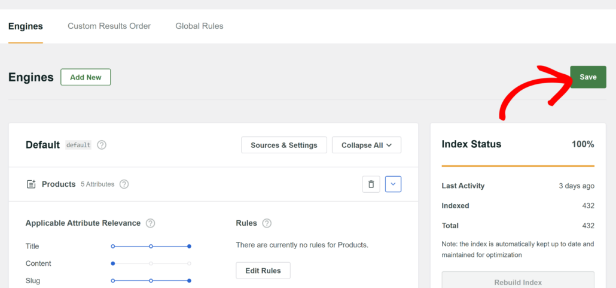Open the Global Rules tab
Image resolution: width=616 pixels, height=288 pixels.
[199, 26]
